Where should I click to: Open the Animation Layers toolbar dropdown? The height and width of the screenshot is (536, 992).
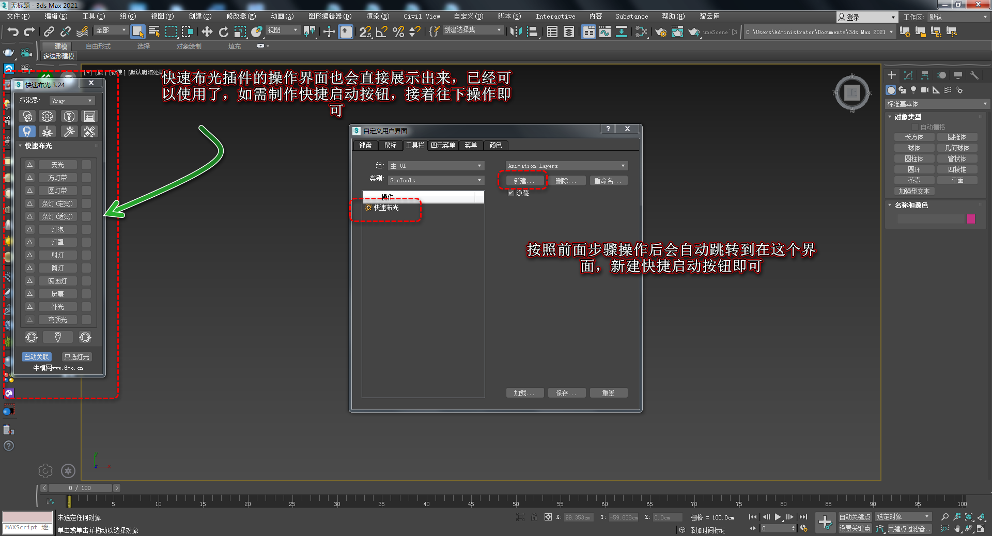pos(566,166)
